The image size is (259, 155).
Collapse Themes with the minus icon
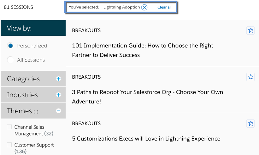click(58, 111)
